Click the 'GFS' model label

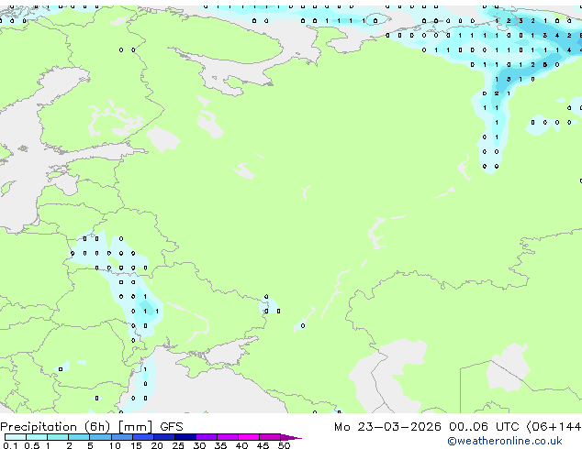pyautogui.click(x=172, y=427)
